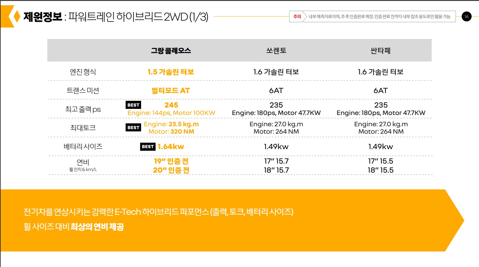Viewport: 479px width, 267px height.
Task: Click 싼타페's 235 output value
Action: coord(381,105)
